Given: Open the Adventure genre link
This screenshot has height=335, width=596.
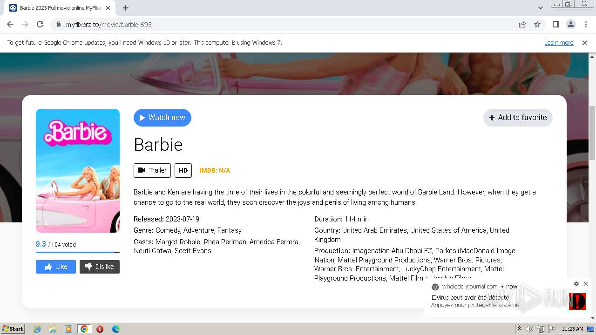Looking at the screenshot, I should tap(199, 230).
